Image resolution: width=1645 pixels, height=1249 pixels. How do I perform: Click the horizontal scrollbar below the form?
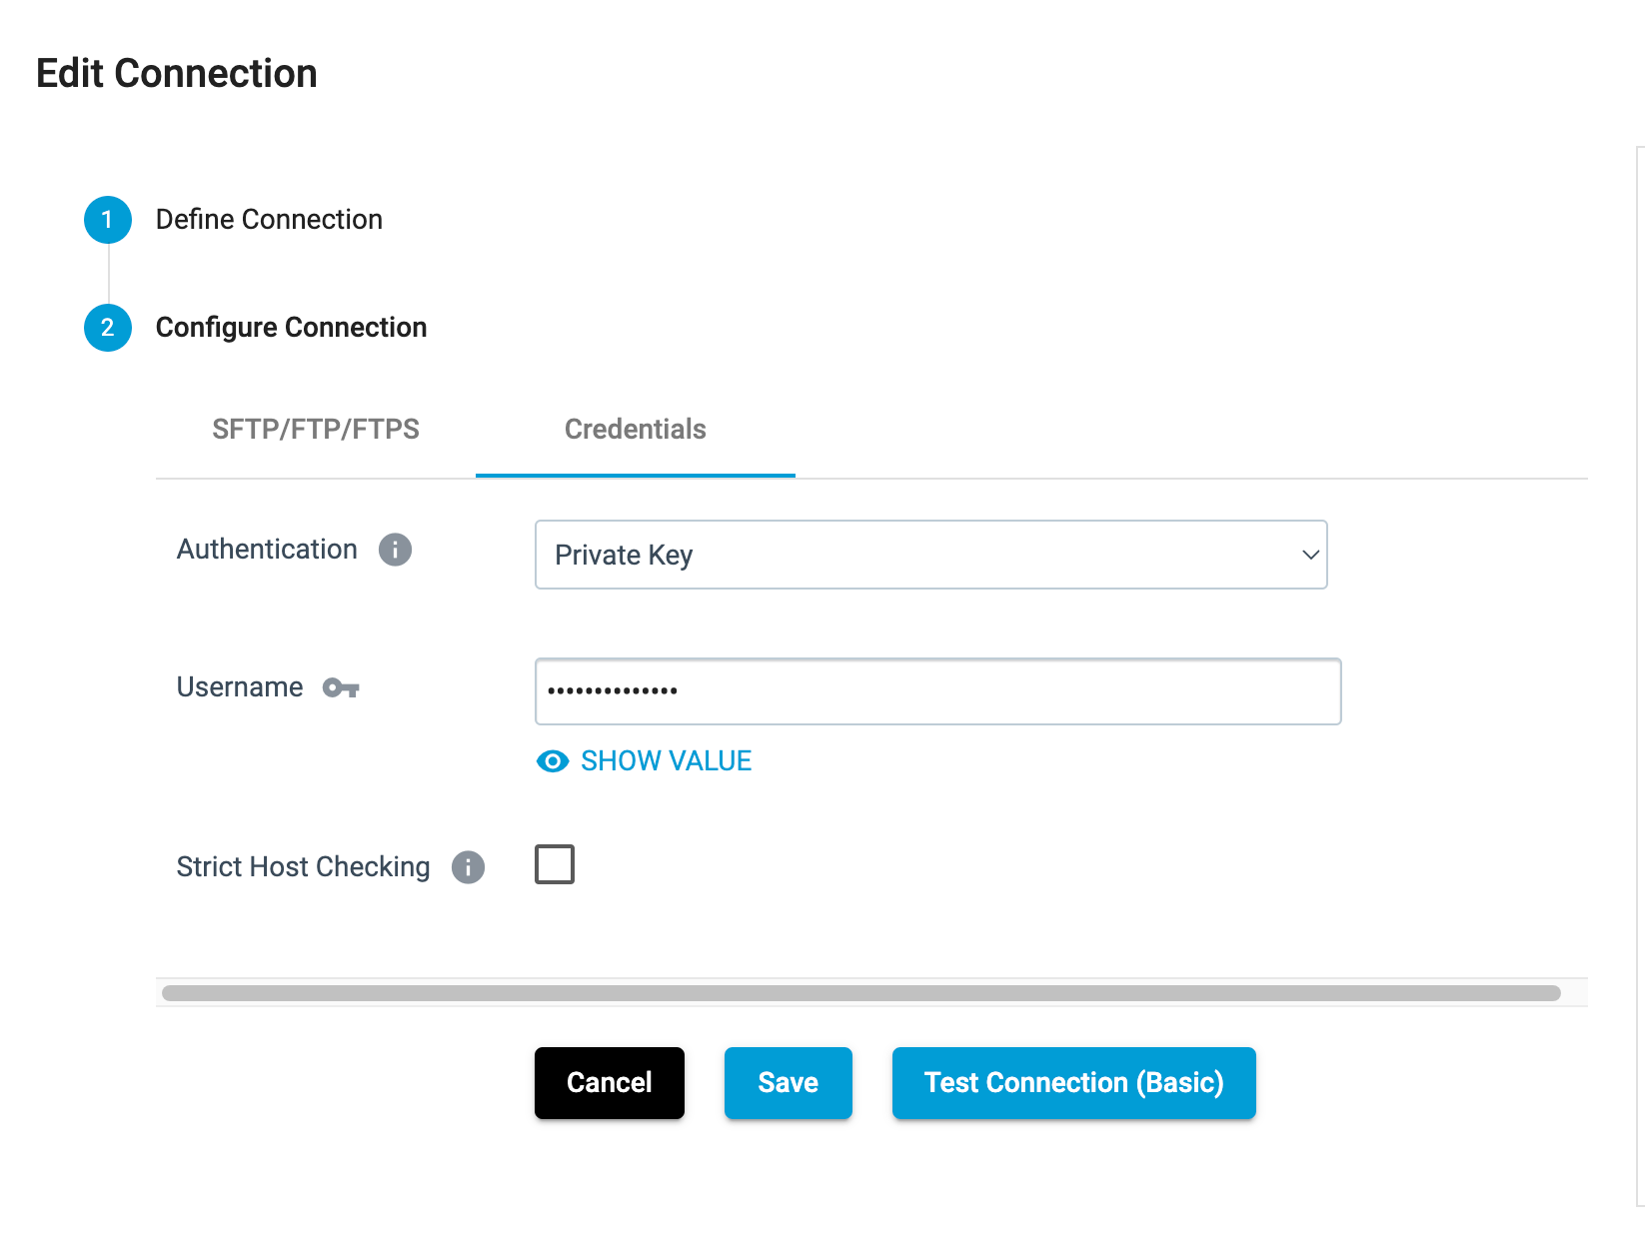click(859, 993)
